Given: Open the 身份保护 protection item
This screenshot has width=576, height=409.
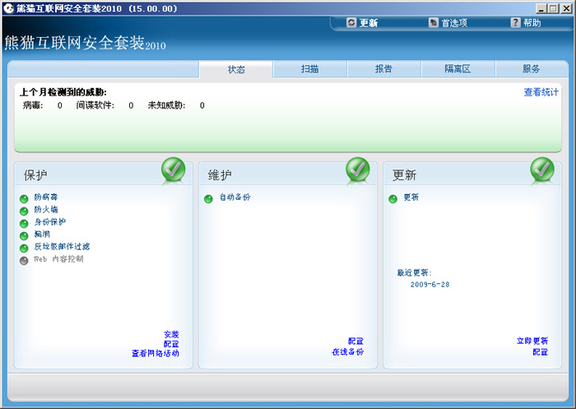Looking at the screenshot, I should click(x=50, y=222).
